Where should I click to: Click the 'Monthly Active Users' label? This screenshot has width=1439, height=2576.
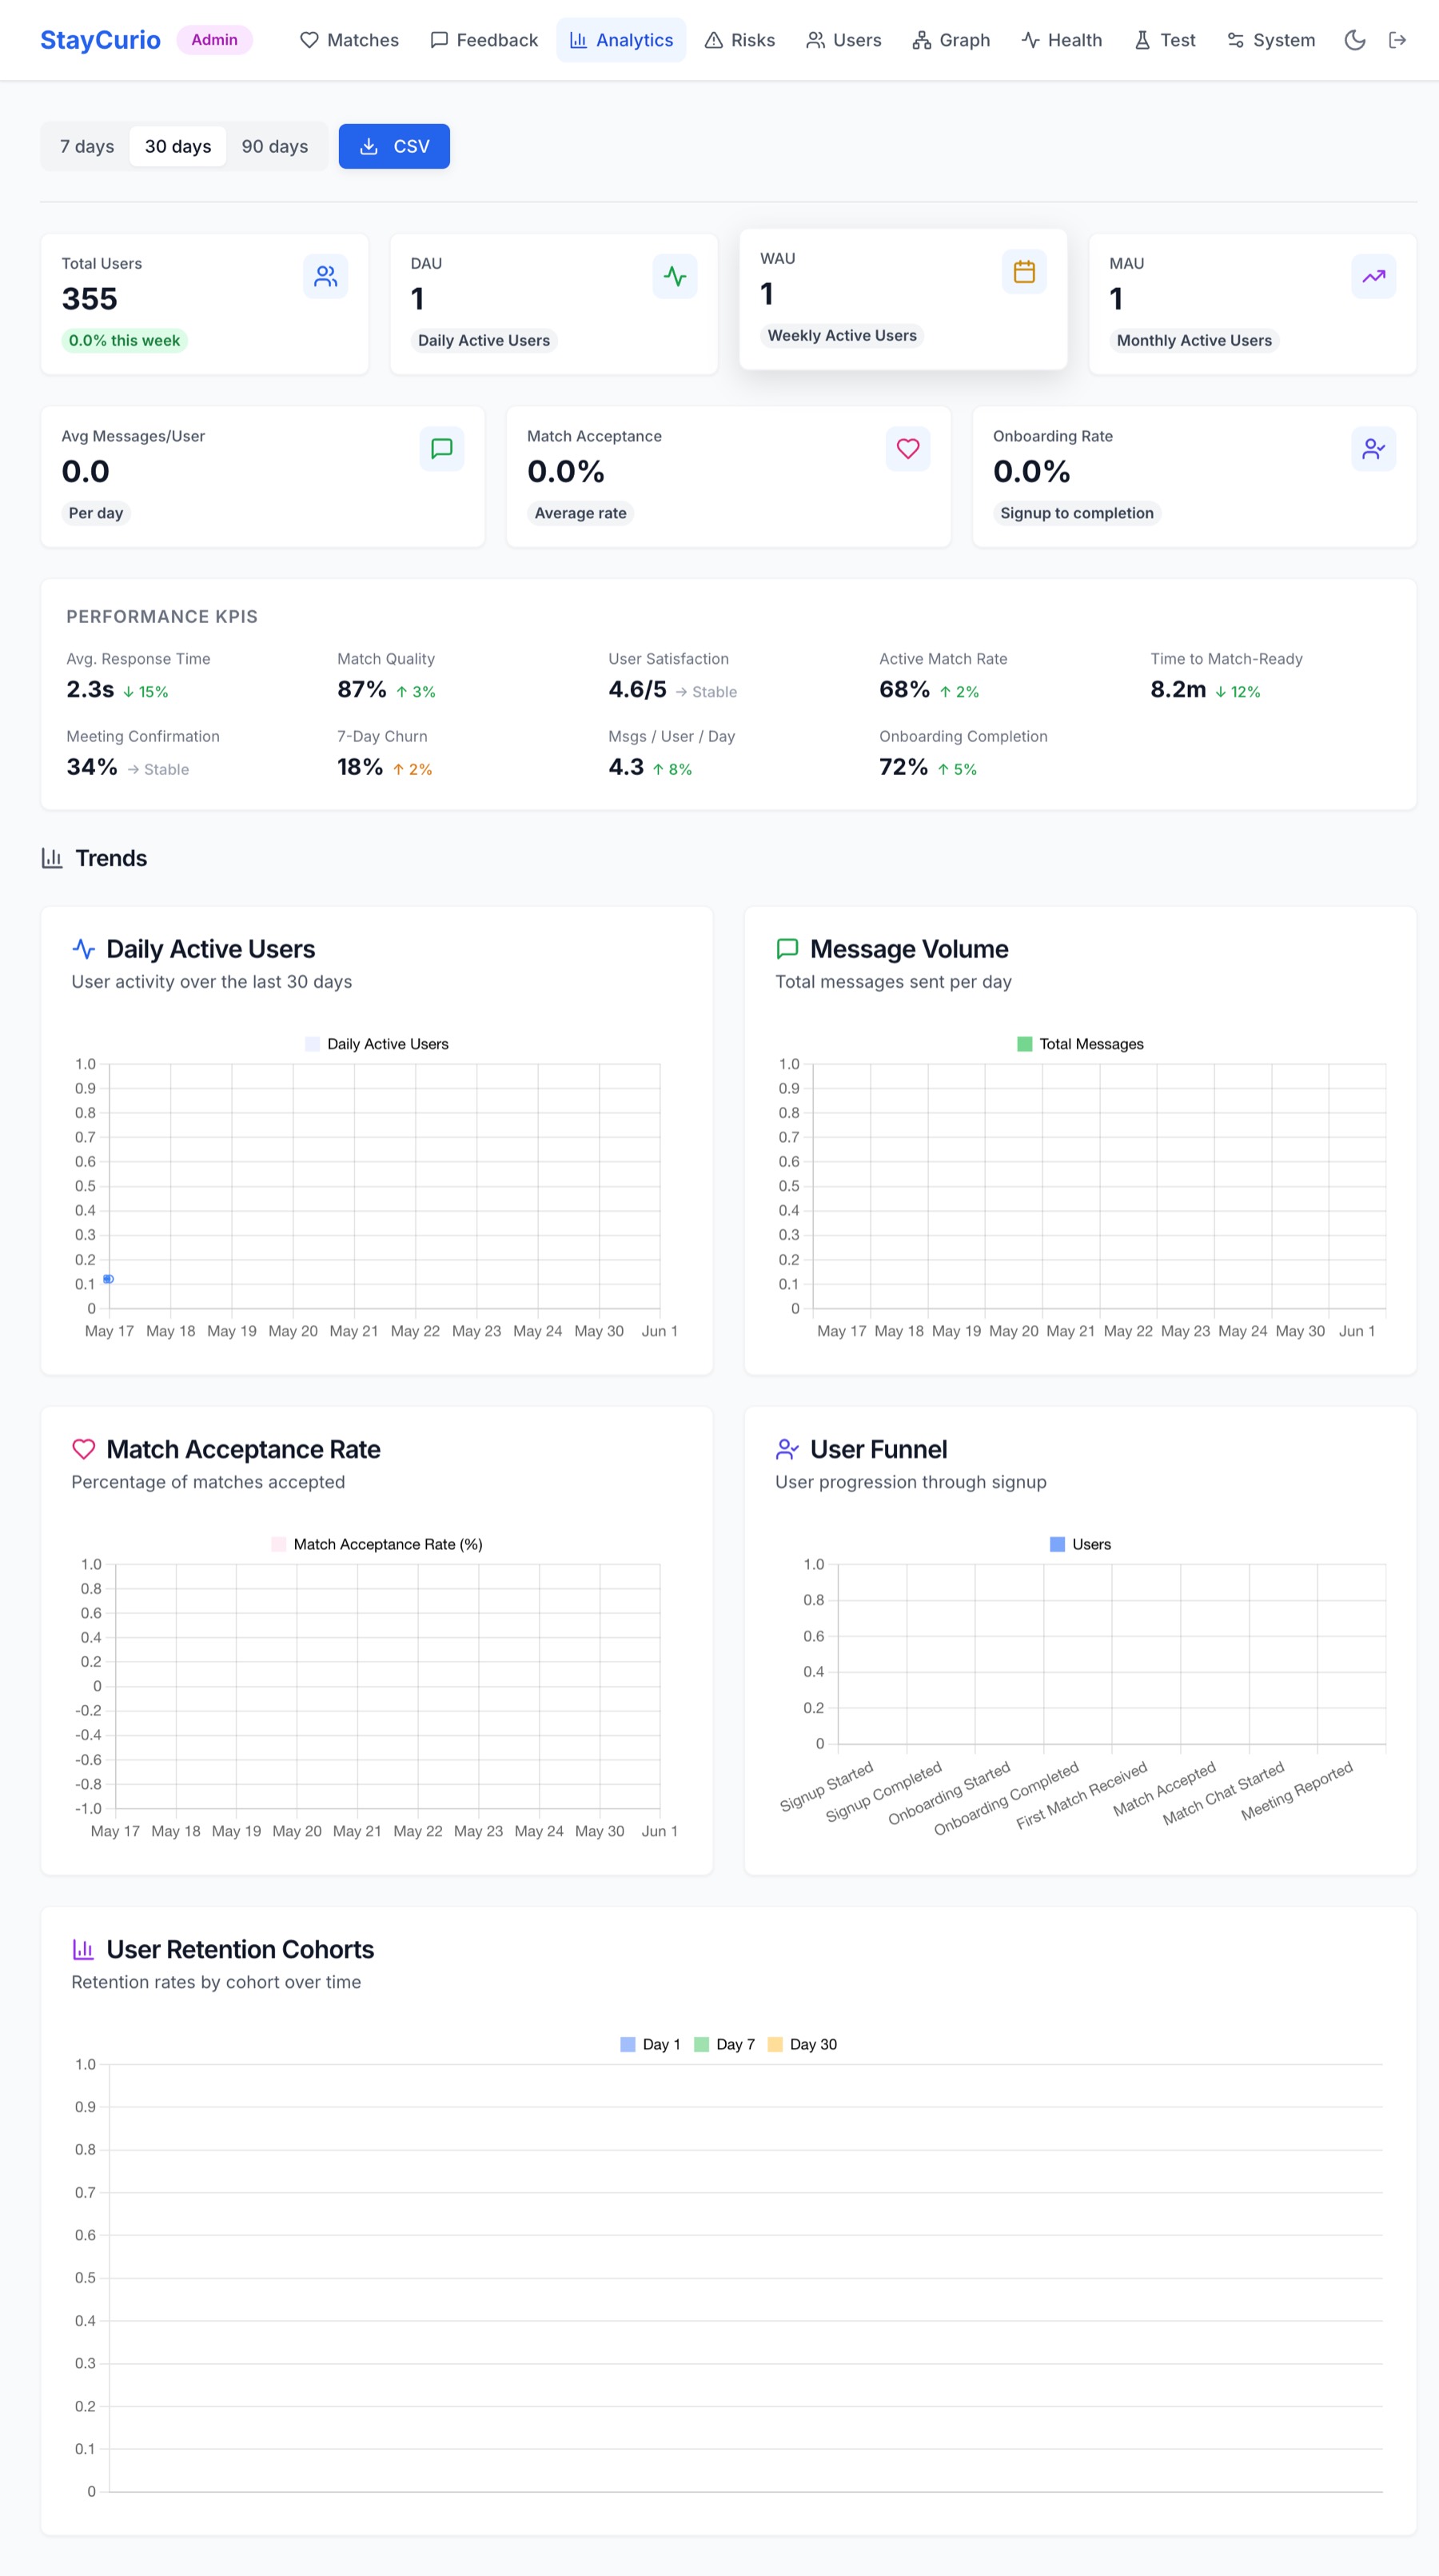point(1194,341)
